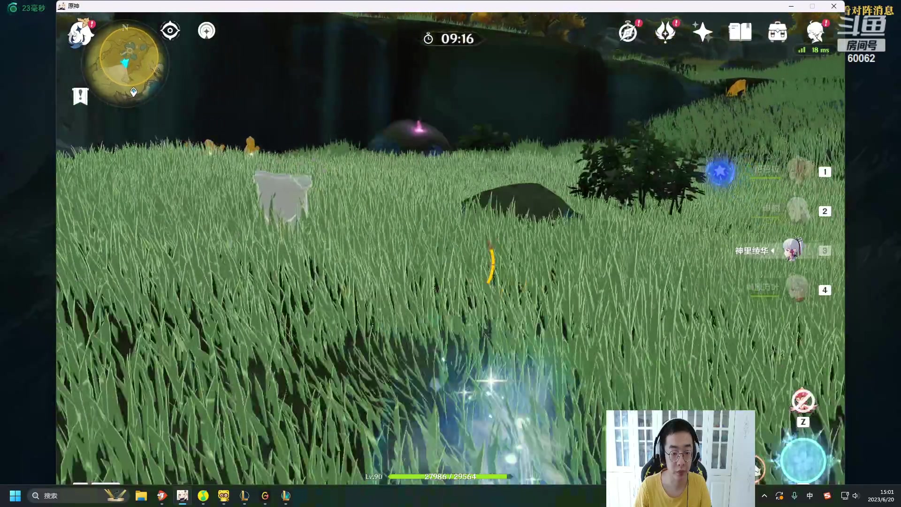Image resolution: width=901 pixels, height=507 pixels.
Task: Click the 原神 window title icon
Action: pos(61,6)
